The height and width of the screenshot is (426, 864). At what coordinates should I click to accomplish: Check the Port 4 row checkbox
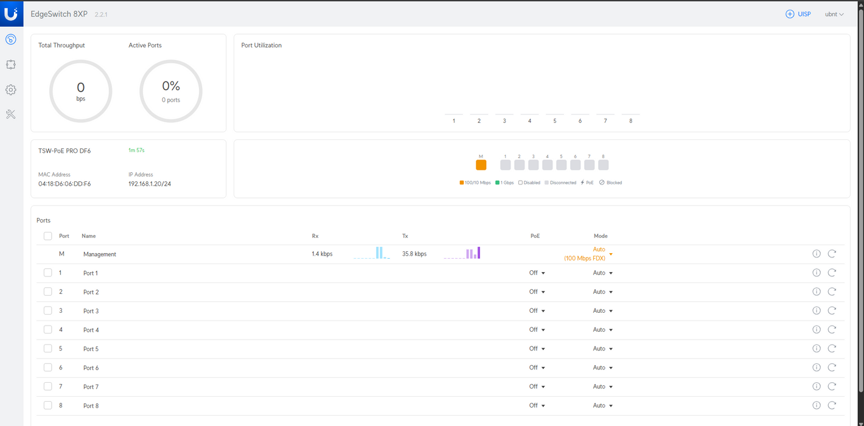coord(47,329)
